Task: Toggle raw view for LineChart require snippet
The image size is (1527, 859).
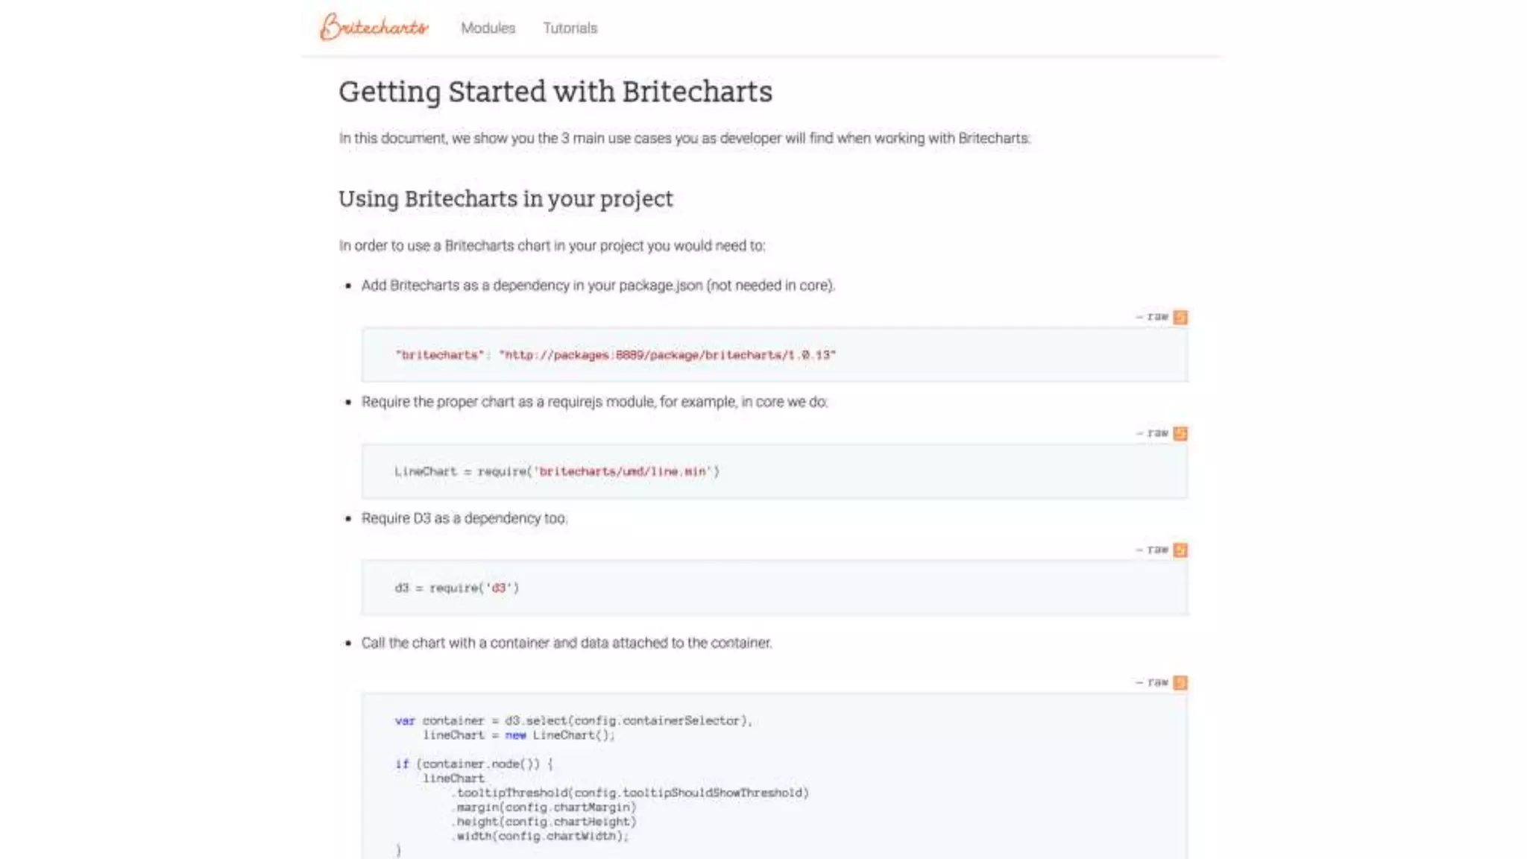Action: [x=1158, y=434]
